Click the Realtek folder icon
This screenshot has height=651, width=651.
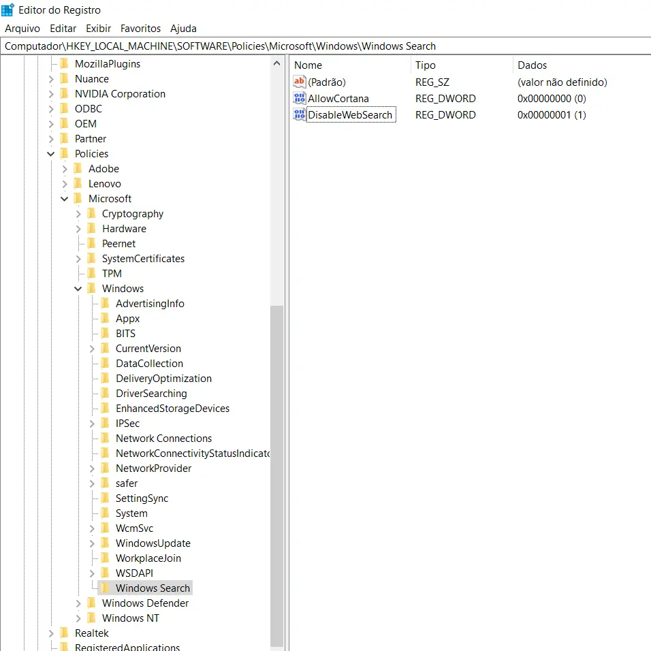[x=65, y=633]
